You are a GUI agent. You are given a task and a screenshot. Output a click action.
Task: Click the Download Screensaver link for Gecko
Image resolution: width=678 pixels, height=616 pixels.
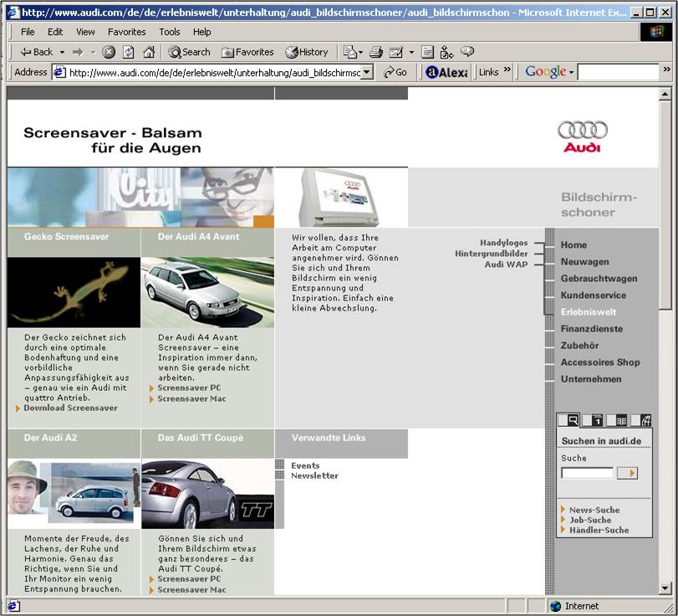point(70,408)
